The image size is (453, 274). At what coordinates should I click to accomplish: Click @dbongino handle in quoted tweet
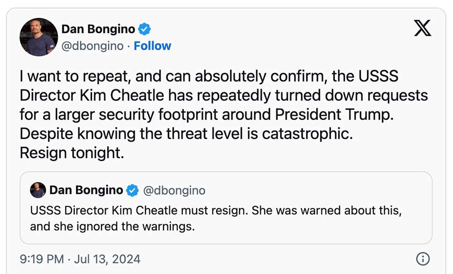[x=174, y=190]
